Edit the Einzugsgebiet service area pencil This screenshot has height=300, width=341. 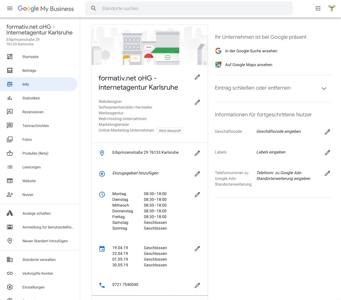pyautogui.click(x=197, y=174)
